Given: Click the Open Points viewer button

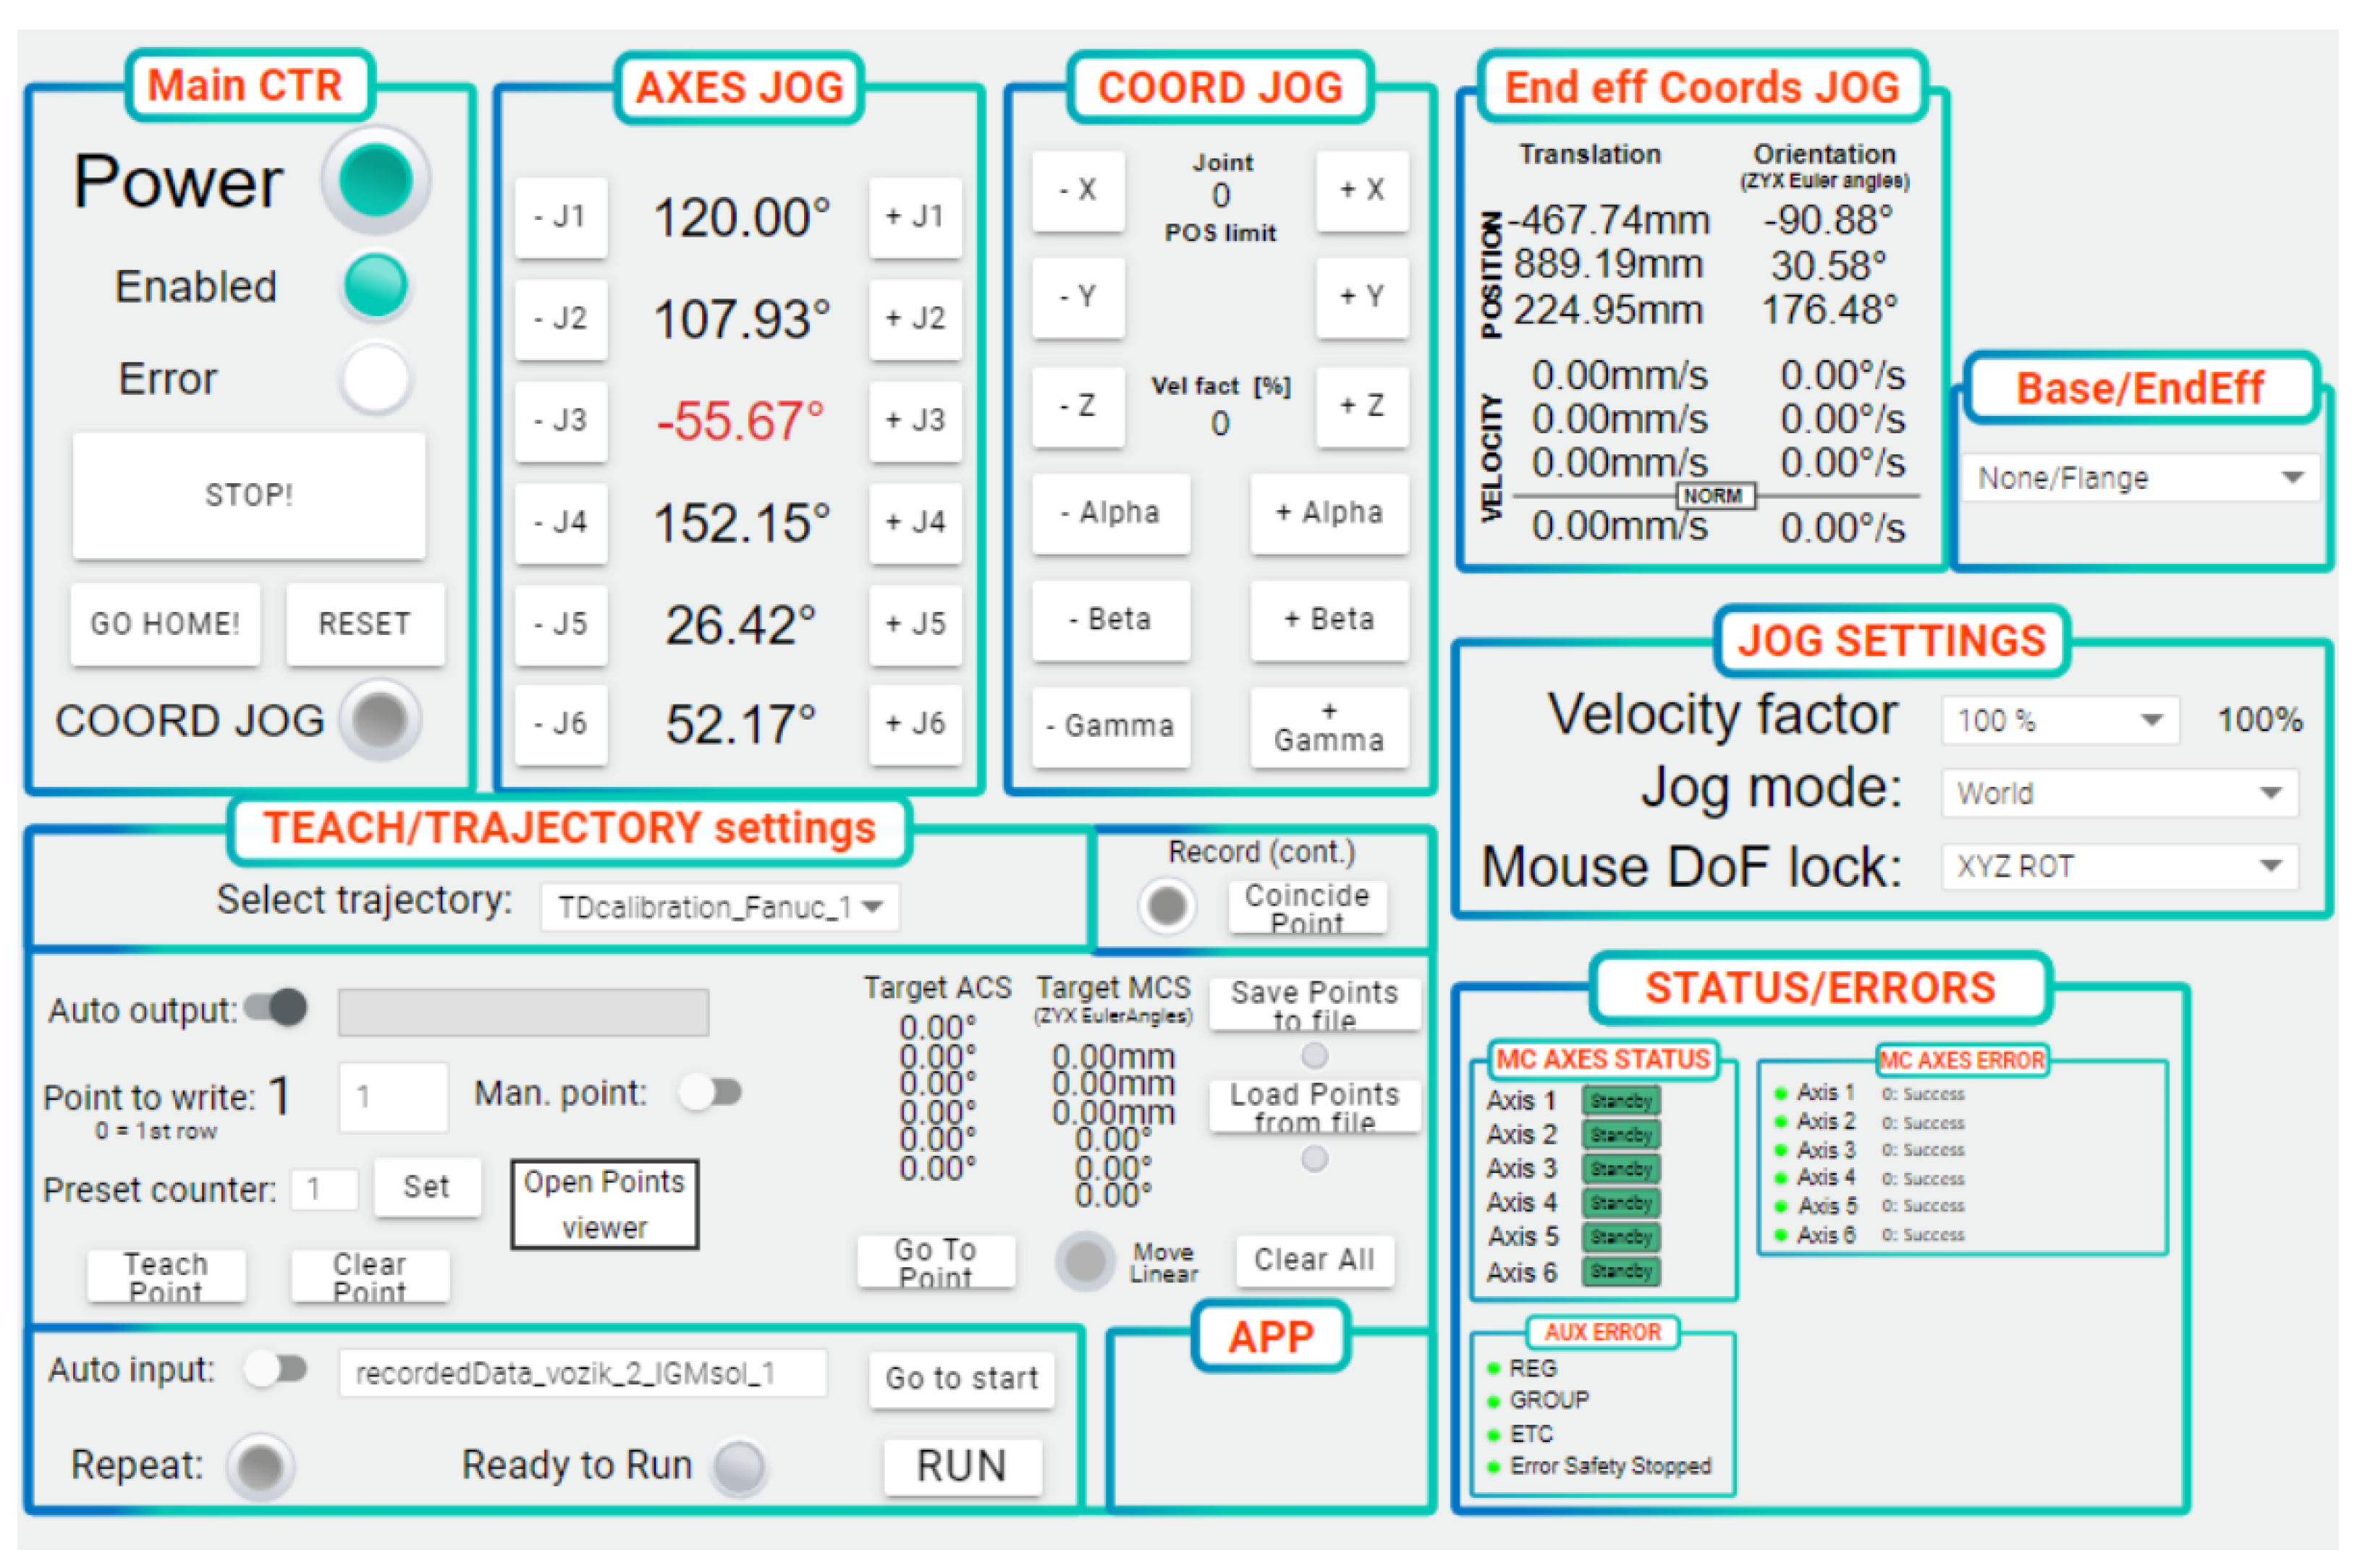Looking at the screenshot, I should pos(604,1205).
